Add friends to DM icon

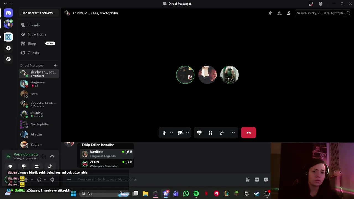tap(279, 13)
